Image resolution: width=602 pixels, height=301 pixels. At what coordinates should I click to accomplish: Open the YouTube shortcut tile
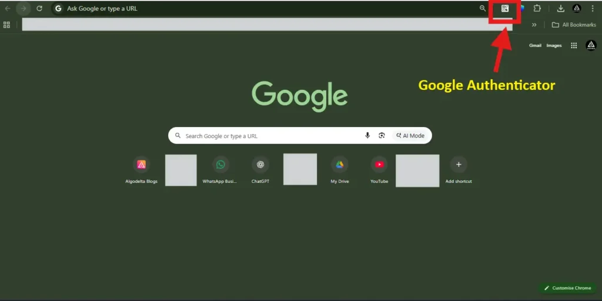coord(379,165)
